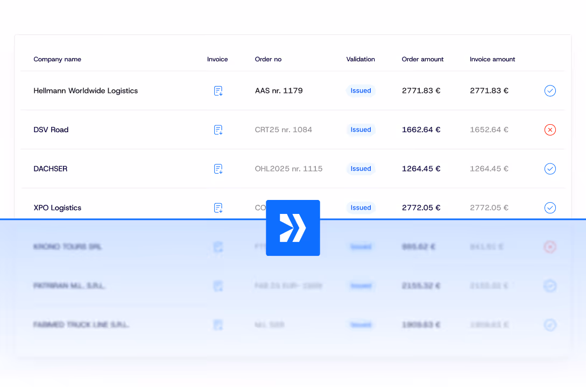Click the checkmark icon for XPO Logistics
The height and width of the screenshot is (387, 586).
pos(550,208)
